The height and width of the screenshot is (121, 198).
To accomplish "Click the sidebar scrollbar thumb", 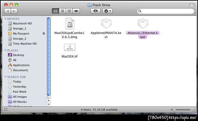I will pos(49,57).
